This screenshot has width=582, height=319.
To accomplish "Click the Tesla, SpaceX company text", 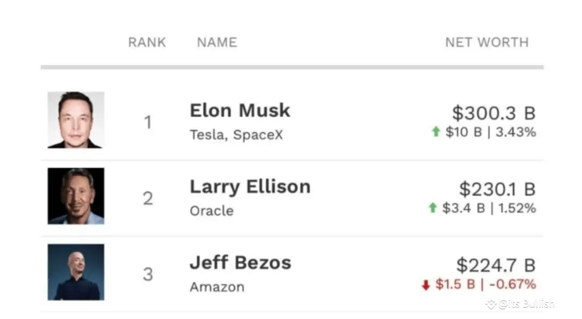I will click(x=236, y=134).
